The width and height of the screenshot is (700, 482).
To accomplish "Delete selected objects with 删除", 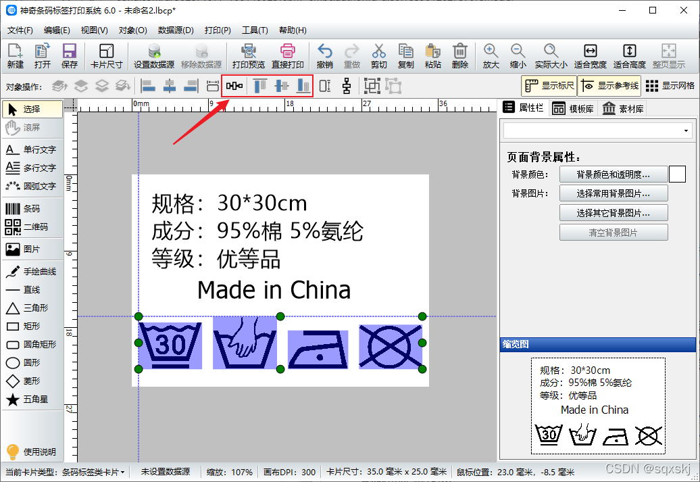I will [x=460, y=56].
